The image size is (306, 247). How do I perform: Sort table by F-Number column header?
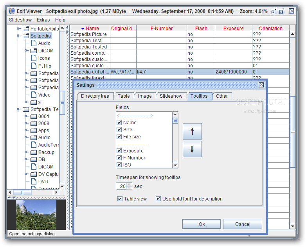[x=161, y=29]
